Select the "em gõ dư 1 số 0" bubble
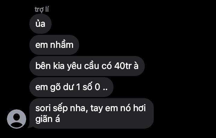 point(71,87)
